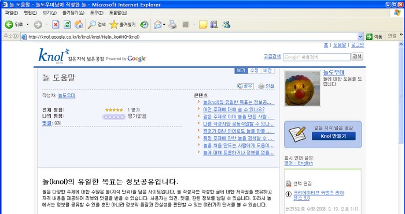Click the page icon in address bar
The width and height of the screenshot is (405, 214).
(x=24, y=37)
